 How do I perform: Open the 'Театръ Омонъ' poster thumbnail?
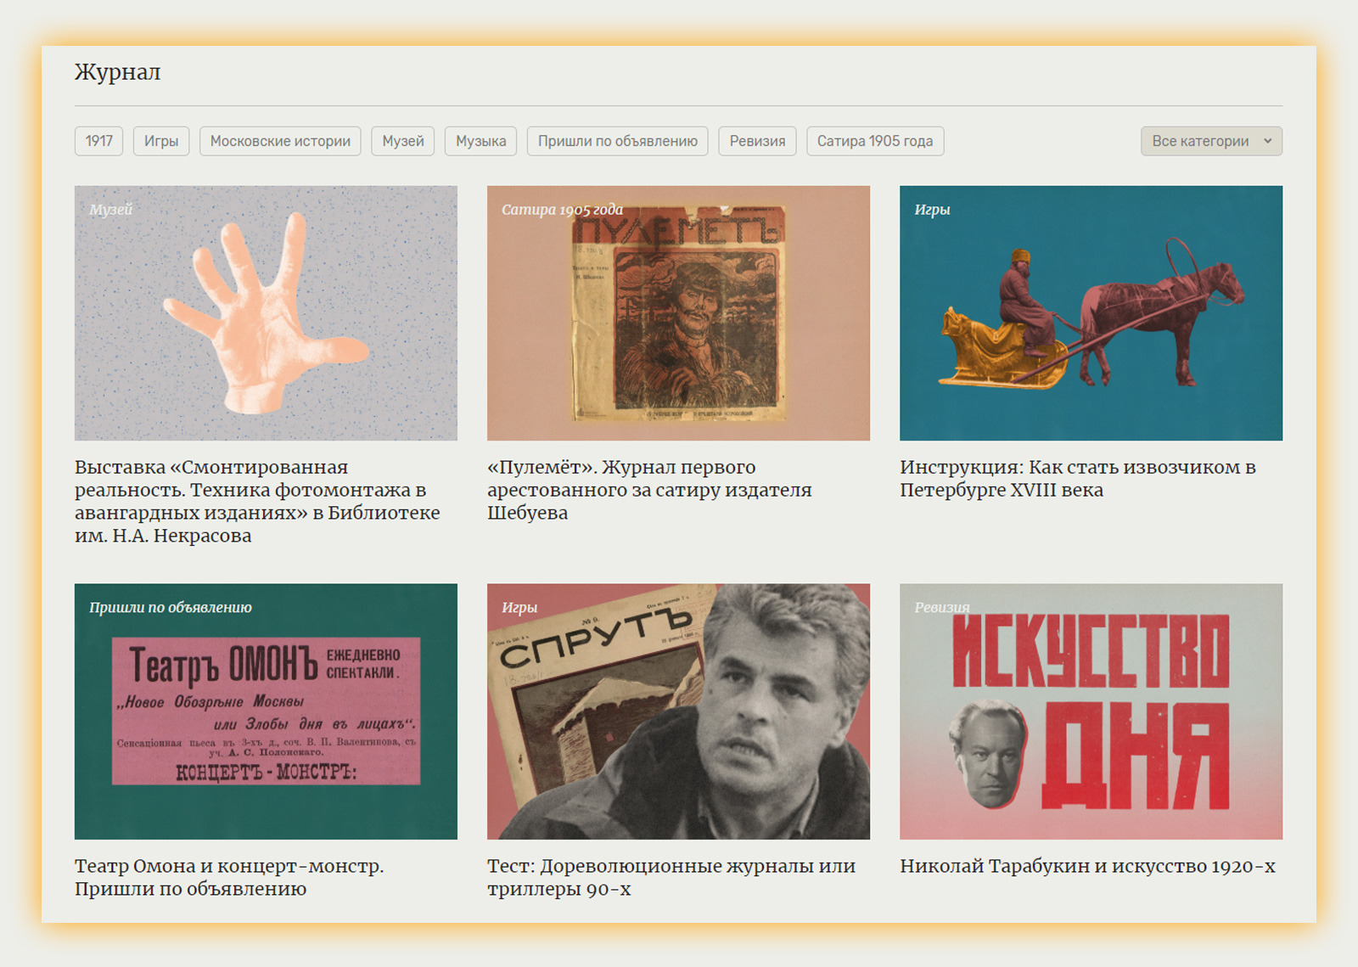click(x=266, y=711)
